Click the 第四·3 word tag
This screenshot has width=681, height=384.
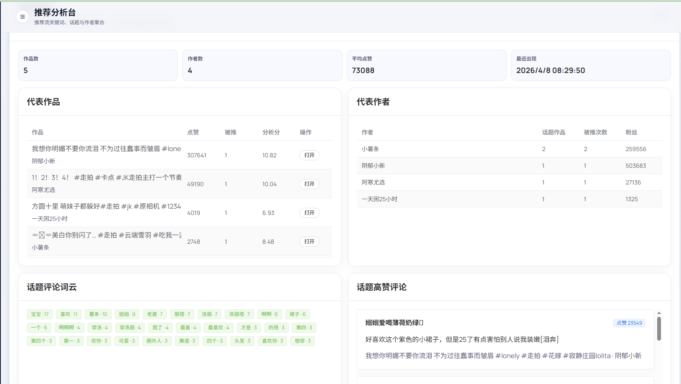(x=304, y=328)
